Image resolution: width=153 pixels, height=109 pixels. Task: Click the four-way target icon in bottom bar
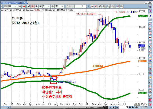coord(136,107)
